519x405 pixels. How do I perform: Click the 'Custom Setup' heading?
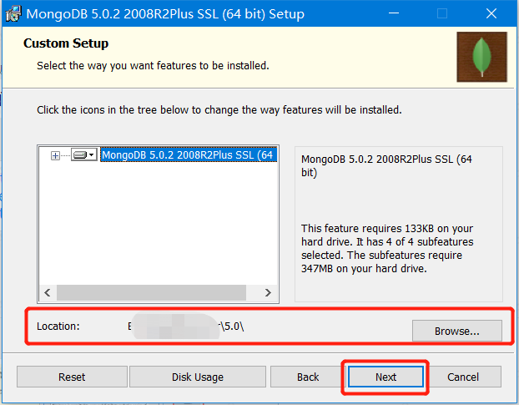click(66, 43)
